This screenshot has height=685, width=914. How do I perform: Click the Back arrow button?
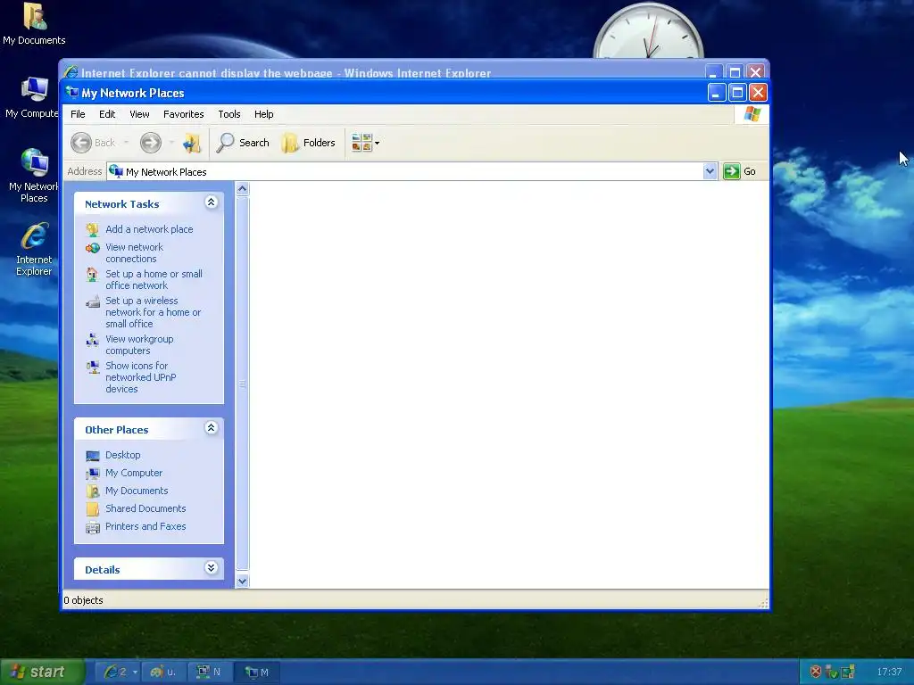pos(93,143)
